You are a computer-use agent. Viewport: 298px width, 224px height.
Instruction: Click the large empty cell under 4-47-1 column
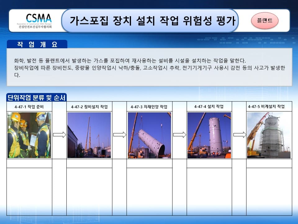point(29,192)
